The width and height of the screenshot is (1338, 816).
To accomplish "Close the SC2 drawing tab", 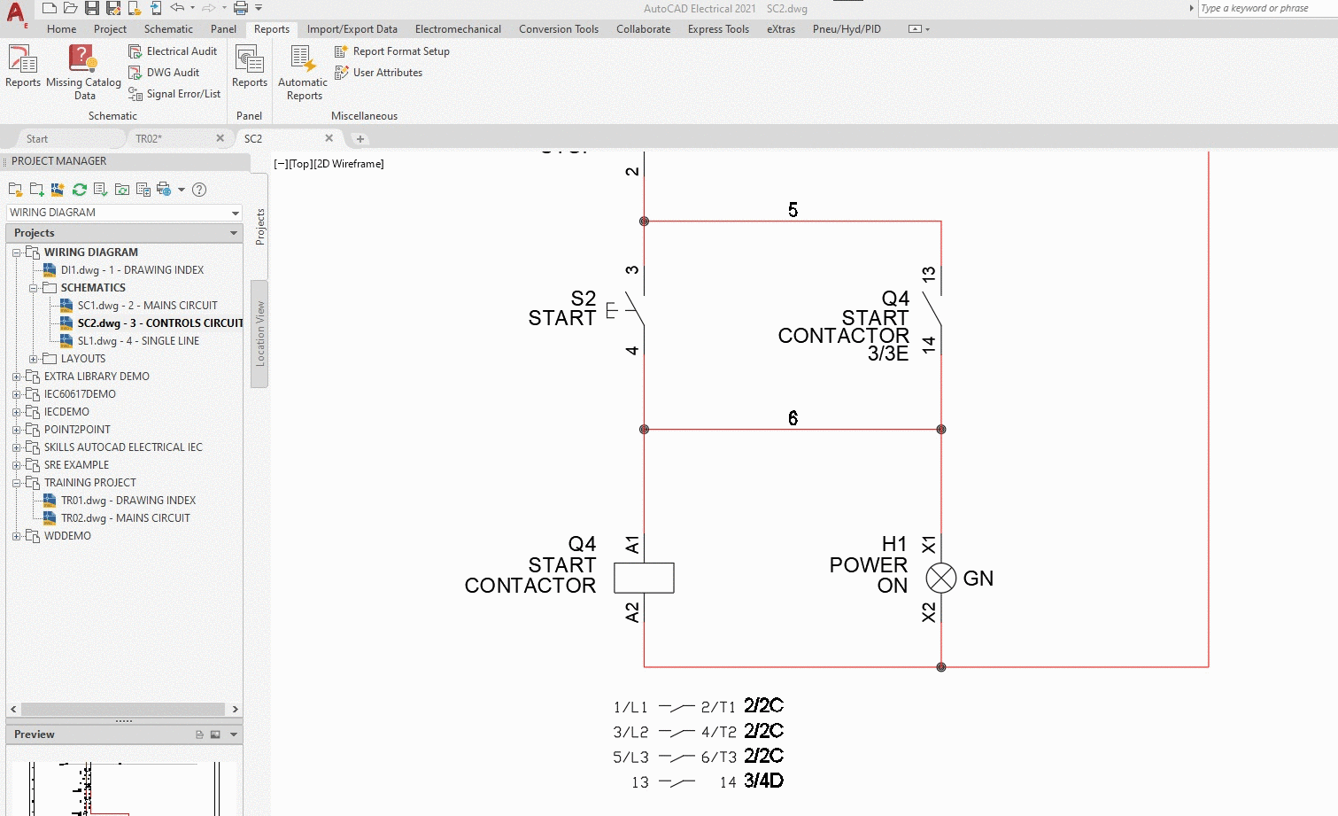I will tap(329, 138).
